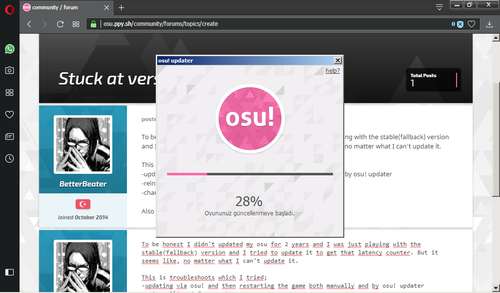Go forward to the next page
500x293 pixels.
[x=44, y=24]
